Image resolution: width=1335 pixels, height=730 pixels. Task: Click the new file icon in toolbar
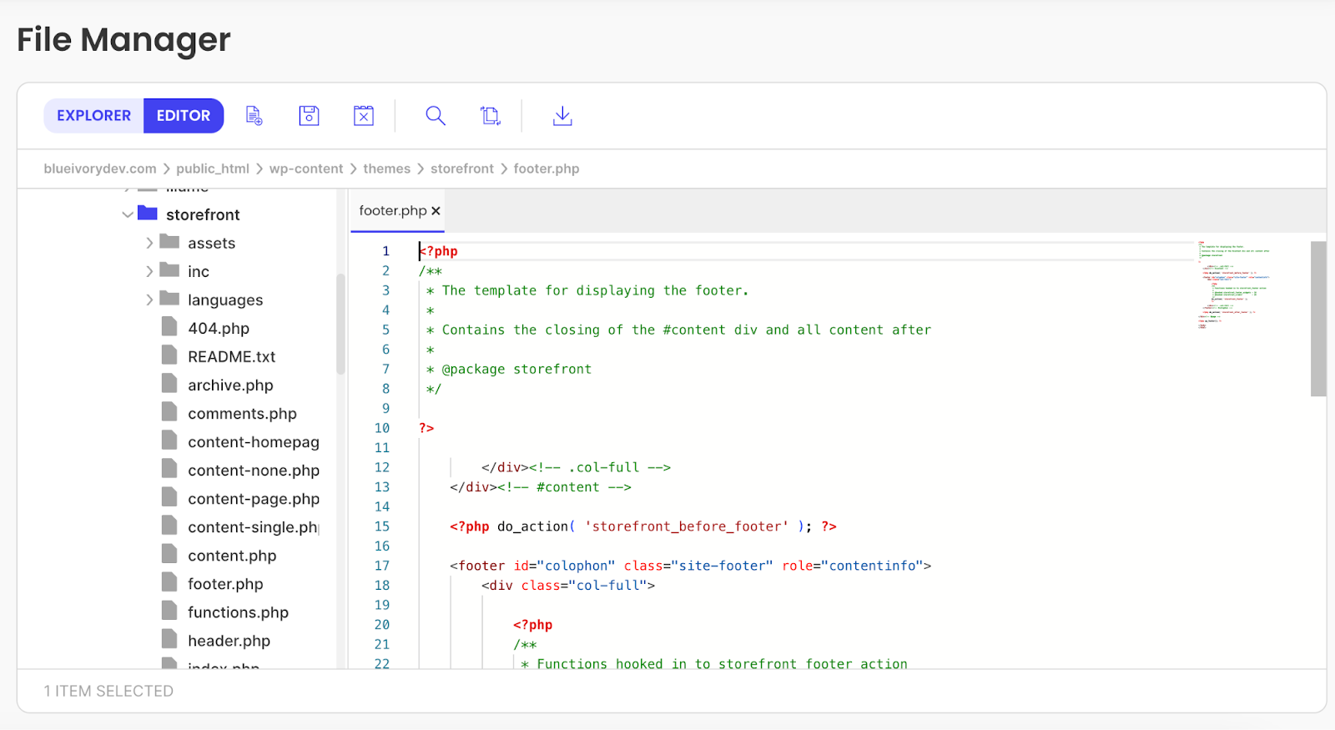[254, 116]
